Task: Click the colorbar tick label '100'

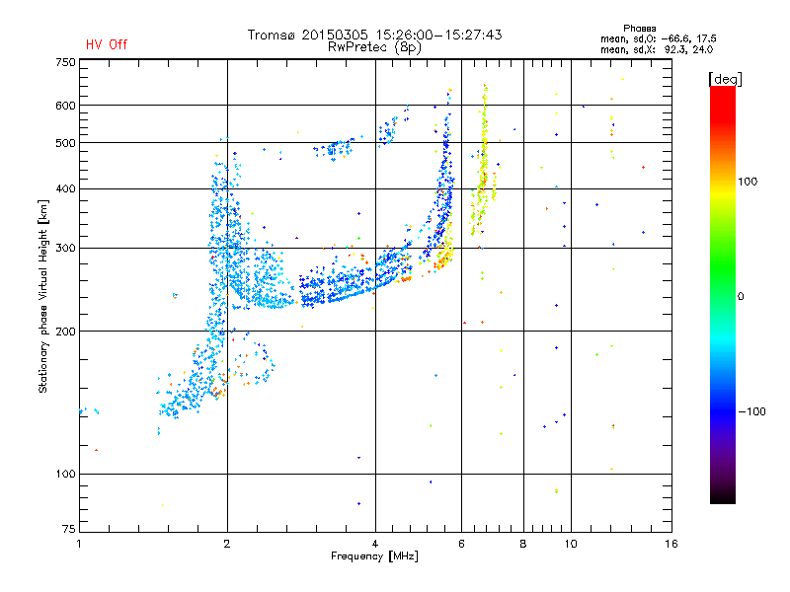Action: (748, 182)
